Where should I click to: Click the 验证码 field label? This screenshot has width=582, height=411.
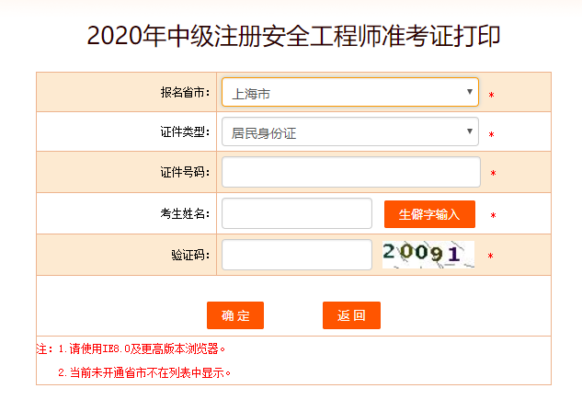[x=190, y=255]
